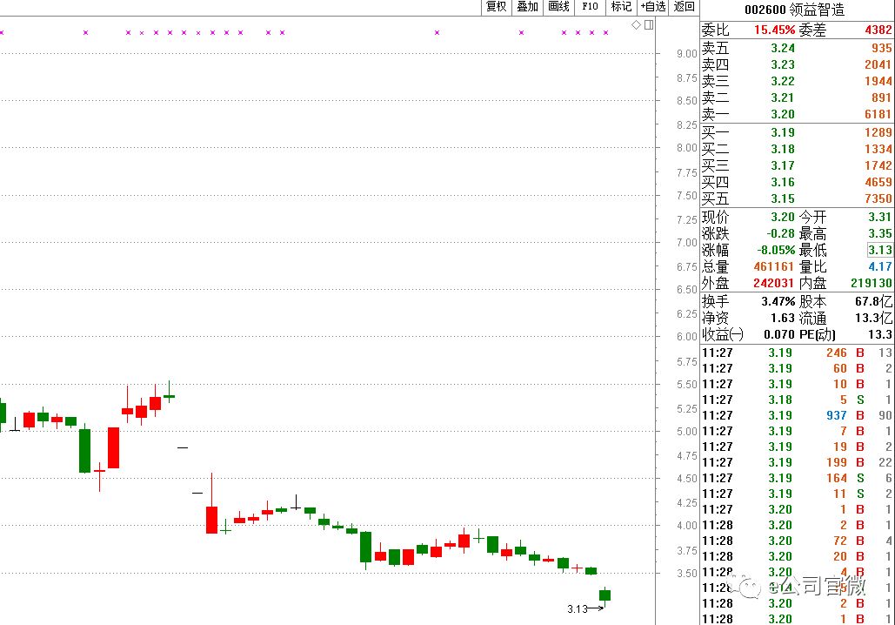The height and width of the screenshot is (625, 895).
Task: Click the 委比 15.45% value
Action: [x=774, y=30]
